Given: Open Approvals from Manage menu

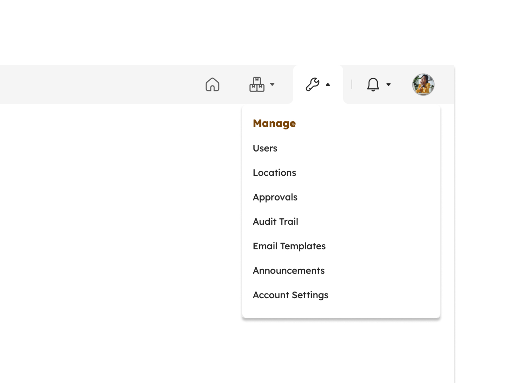Looking at the screenshot, I should [275, 197].
